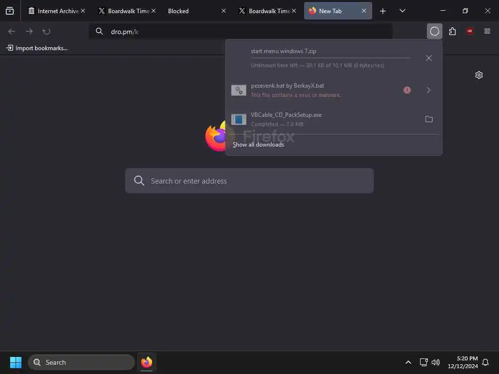Image resolution: width=499 pixels, height=374 pixels.
Task: Click Show all downloads
Action: pos(258,144)
